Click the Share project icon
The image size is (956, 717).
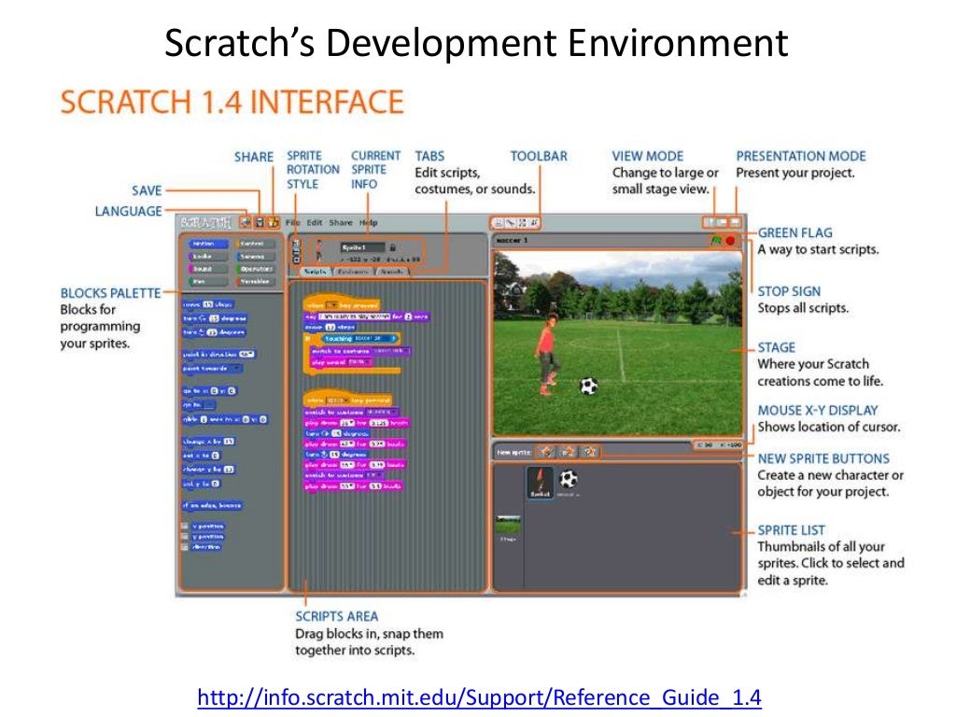[x=273, y=222]
